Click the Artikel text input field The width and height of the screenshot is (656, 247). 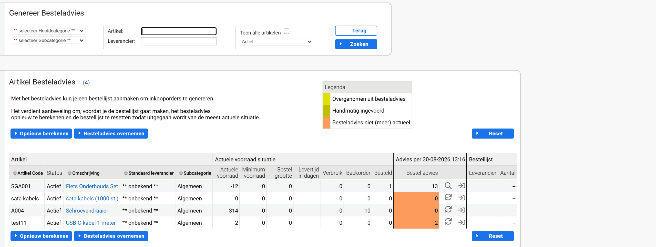coord(179,31)
